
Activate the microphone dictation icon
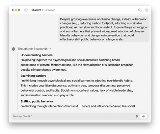pos(137,116)
